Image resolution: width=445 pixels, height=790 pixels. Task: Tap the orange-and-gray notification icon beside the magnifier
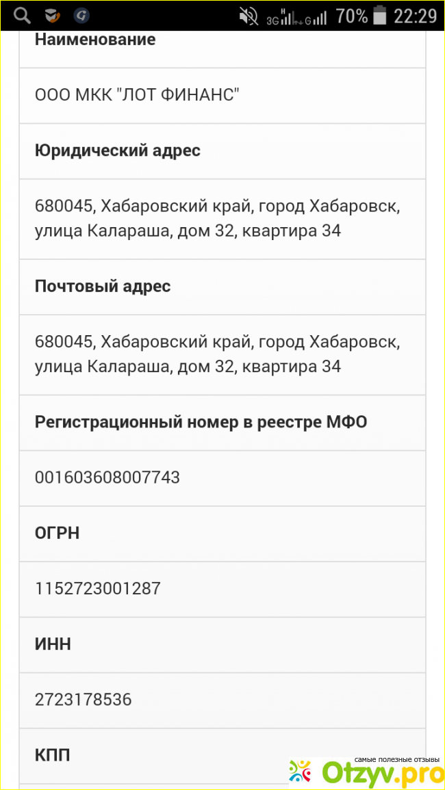point(52,15)
